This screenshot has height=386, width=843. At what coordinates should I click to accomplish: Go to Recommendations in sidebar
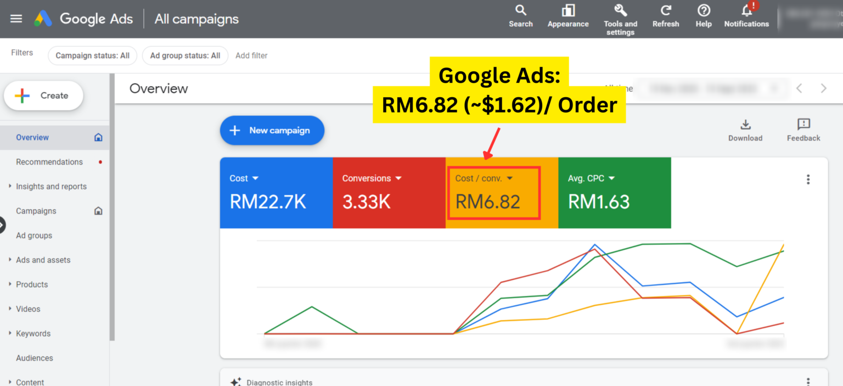point(49,162)
